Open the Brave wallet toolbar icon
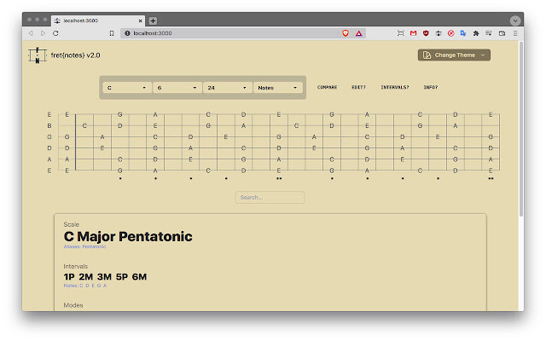Image resolution: width=546 pixels, height=341 pixels. [502, 33]
